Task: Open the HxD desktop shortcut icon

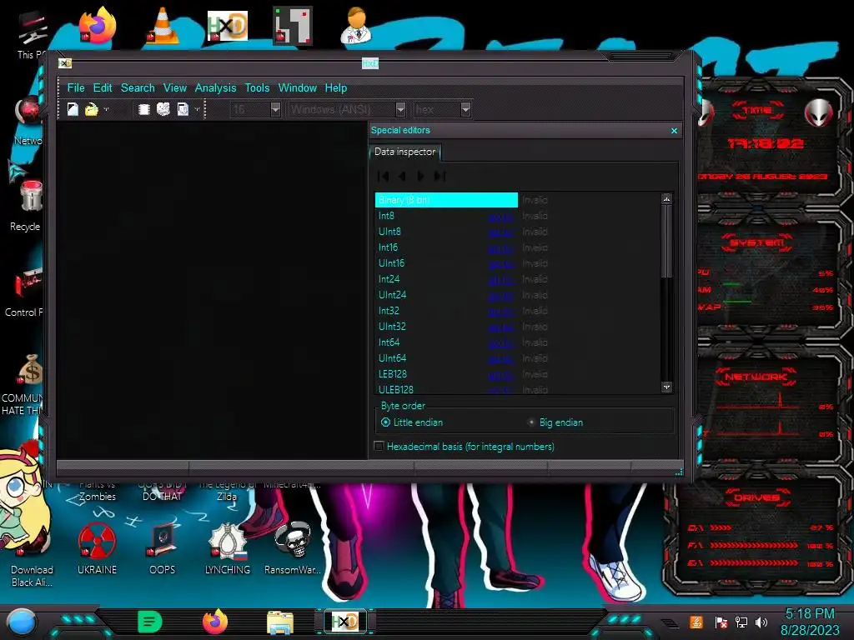Action: tap(228, 25)
